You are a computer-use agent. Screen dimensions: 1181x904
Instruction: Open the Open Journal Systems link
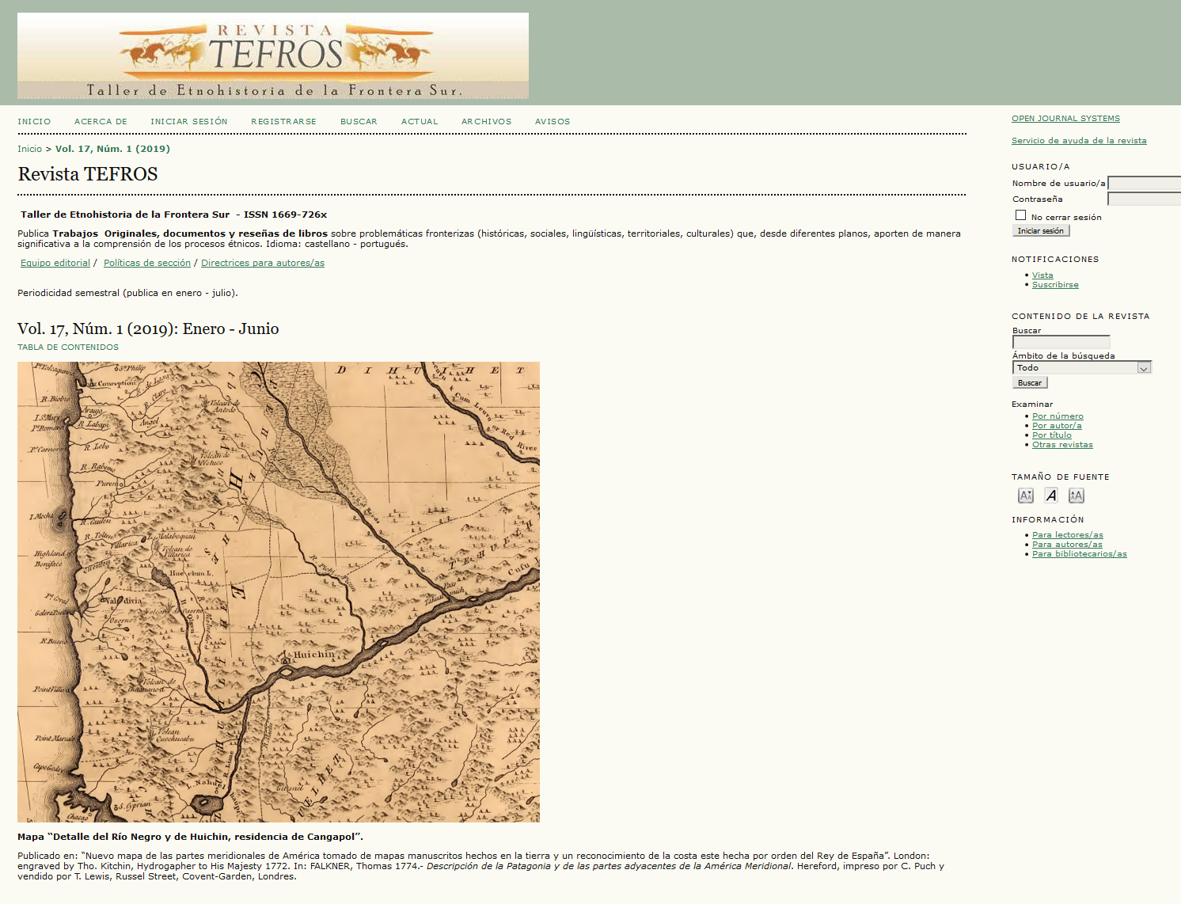point(1065,119)
